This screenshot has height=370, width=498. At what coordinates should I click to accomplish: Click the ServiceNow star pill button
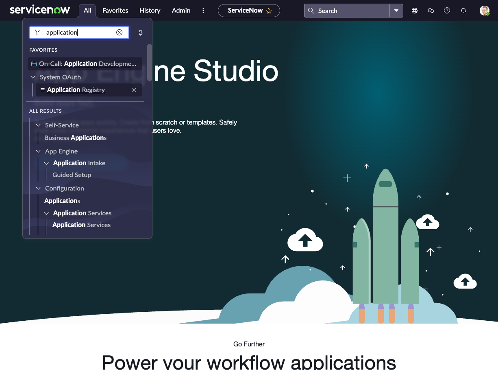pyautogui.click(x=249, y=11)
